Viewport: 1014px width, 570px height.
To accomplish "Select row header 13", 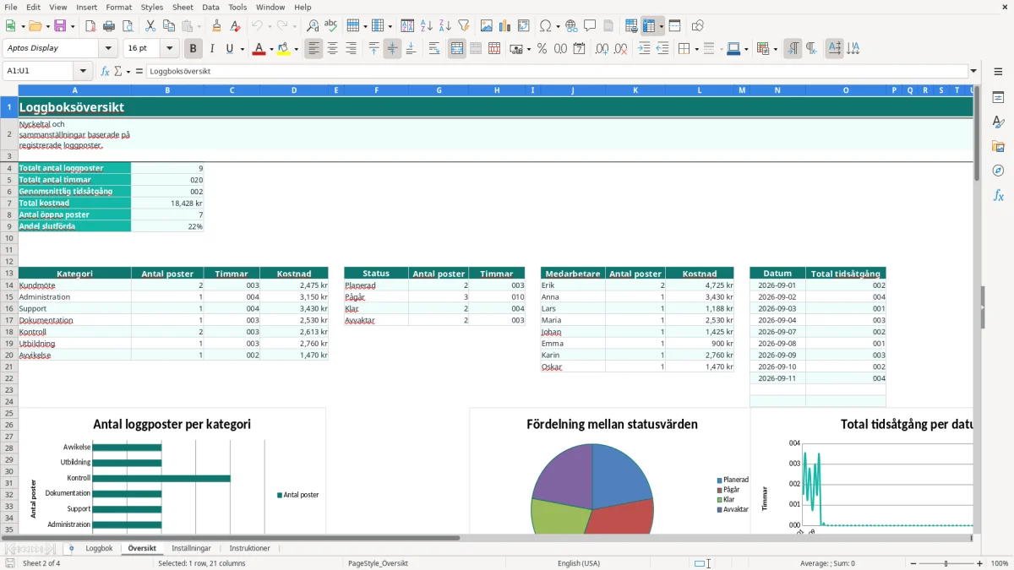I will 9,274.
